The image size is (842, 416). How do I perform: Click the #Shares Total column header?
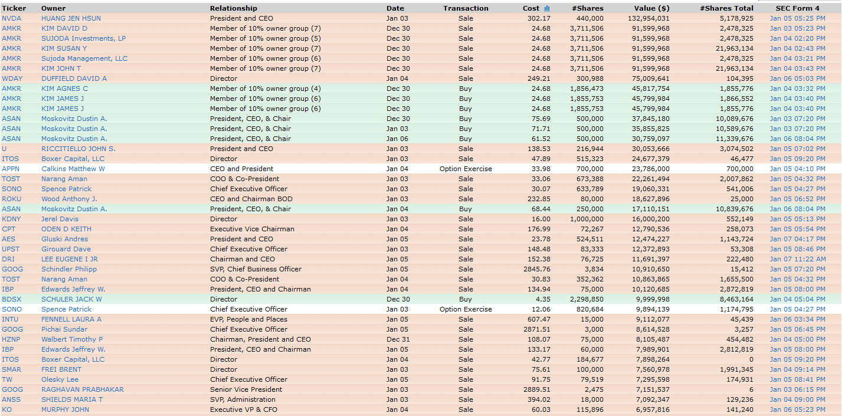coord(726,8)
